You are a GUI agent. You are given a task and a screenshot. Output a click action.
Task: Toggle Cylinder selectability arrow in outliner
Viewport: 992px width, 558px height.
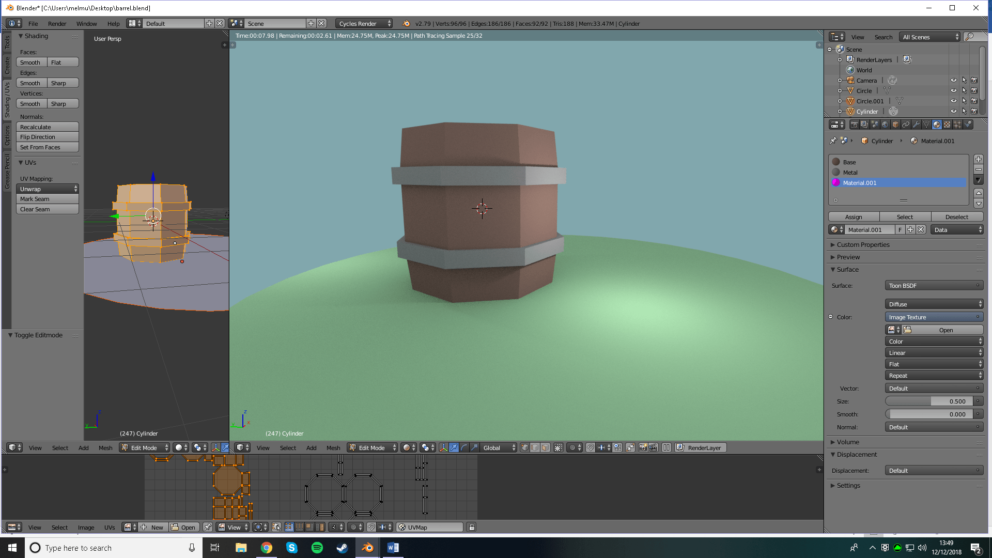click(x=964, y=112)
